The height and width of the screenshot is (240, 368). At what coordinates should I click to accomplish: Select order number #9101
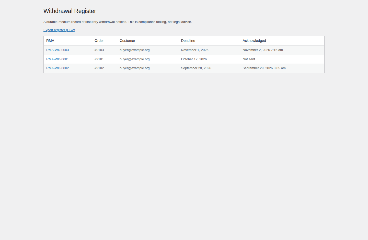(99, 59)
